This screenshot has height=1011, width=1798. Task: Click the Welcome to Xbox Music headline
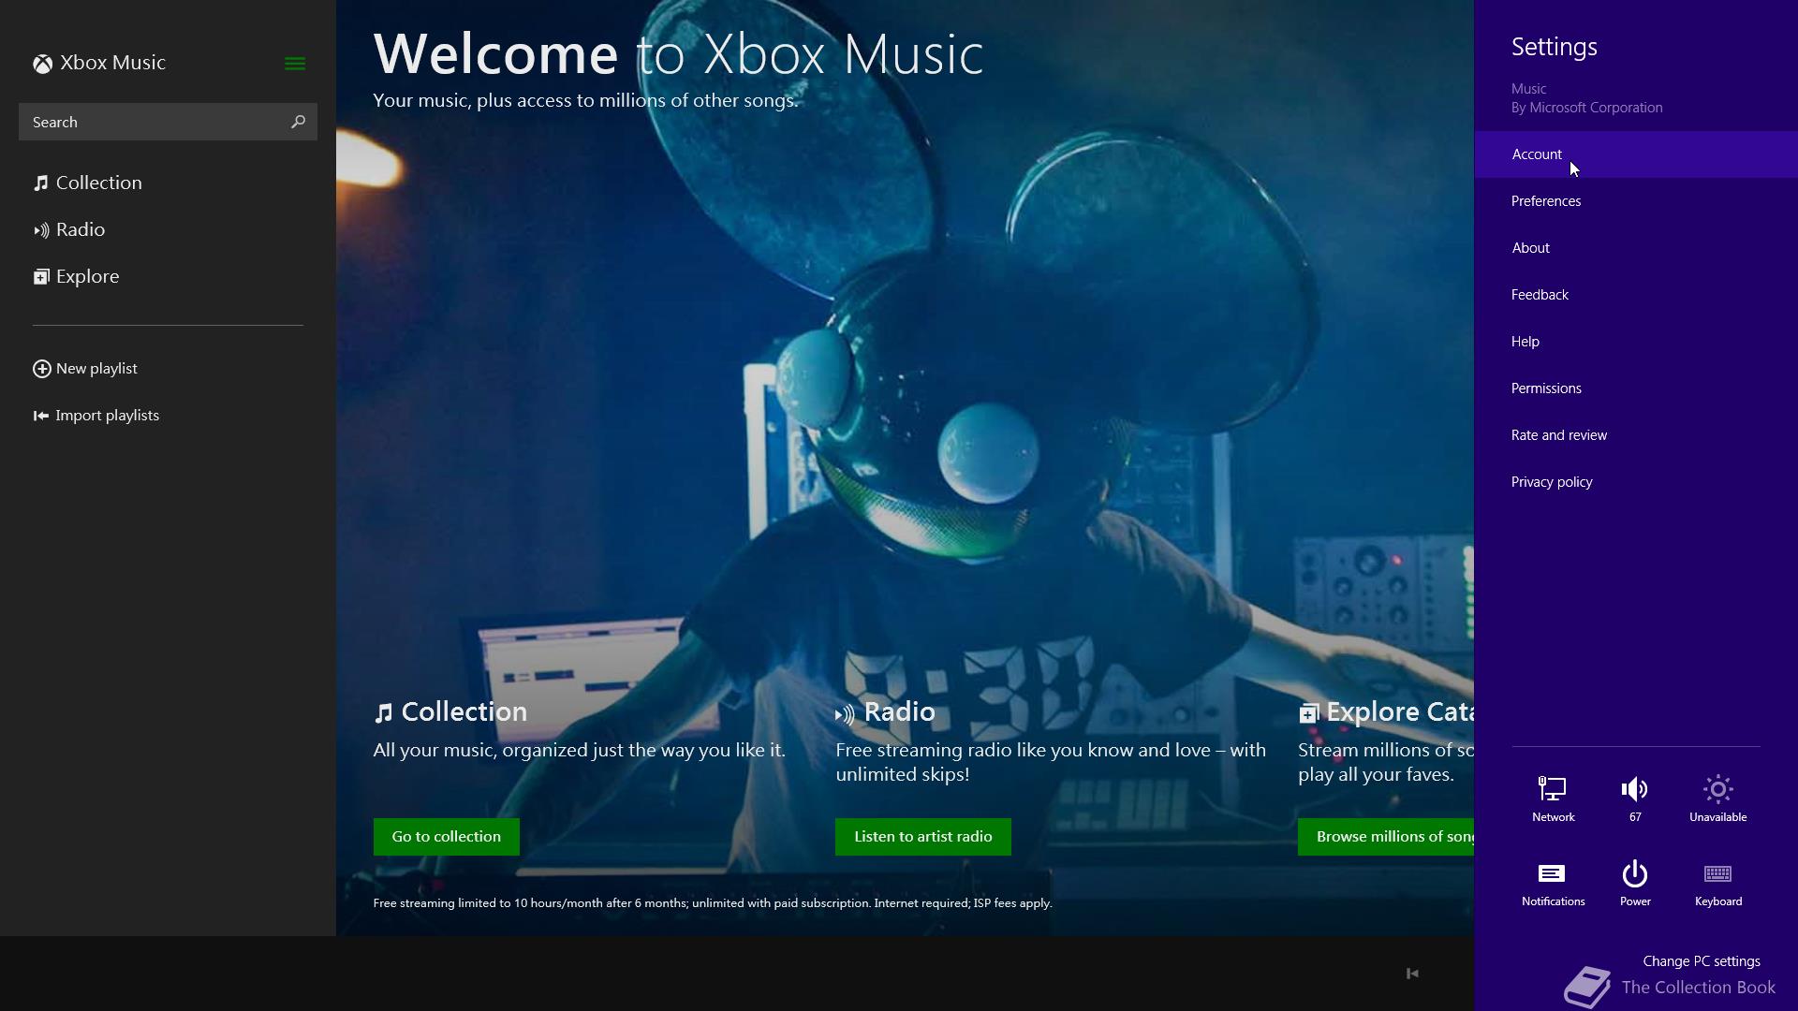pos(678,53)
